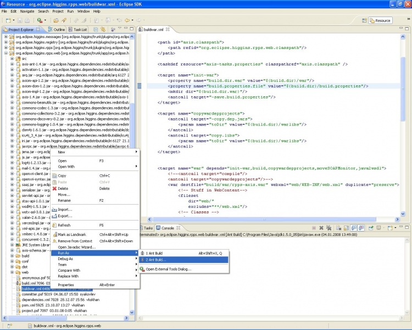Switch to the Task List tab
The image size is (412, 330).
[x=77, y=30]
